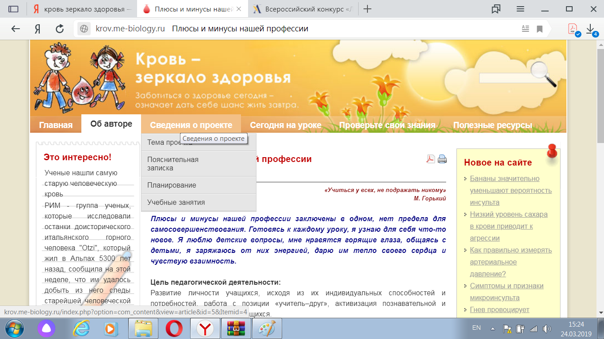Click the site search input field in the banner
The height and width of the screenshot is (339, 604).
click(x=505, y=78)
